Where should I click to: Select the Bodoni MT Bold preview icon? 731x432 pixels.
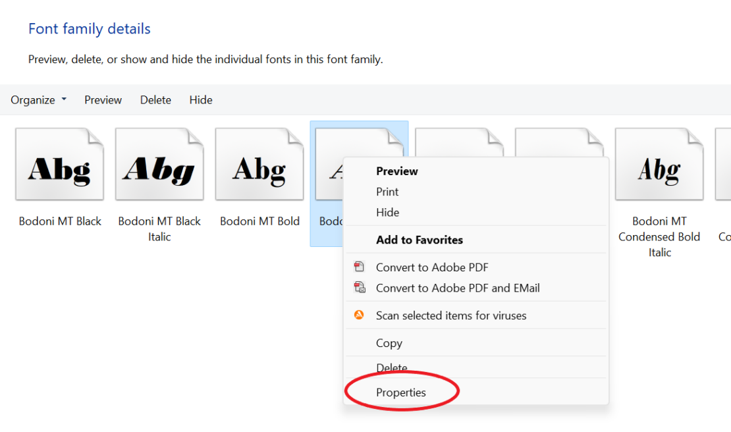pos(259,163)
